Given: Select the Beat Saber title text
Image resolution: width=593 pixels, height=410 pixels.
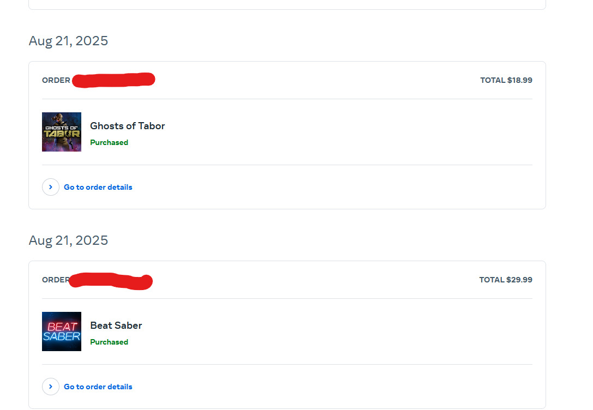Looking at the screenshot, I should (x=116, y=325).
